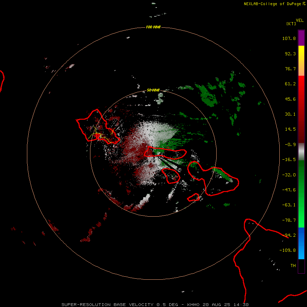Click the 100 NMI range ring label
This screenshot has height=307, width=307.
point(153,27)
